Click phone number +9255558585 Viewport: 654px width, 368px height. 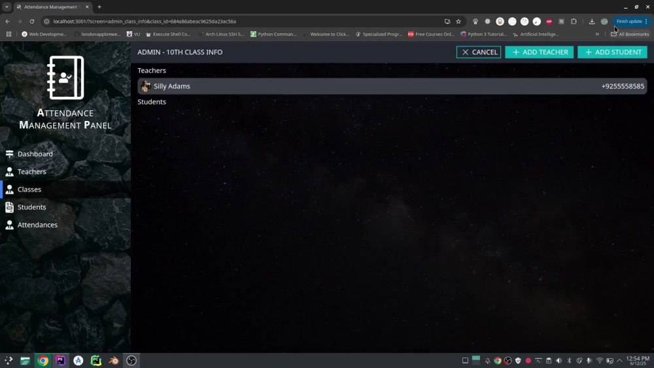click(623, 86)
